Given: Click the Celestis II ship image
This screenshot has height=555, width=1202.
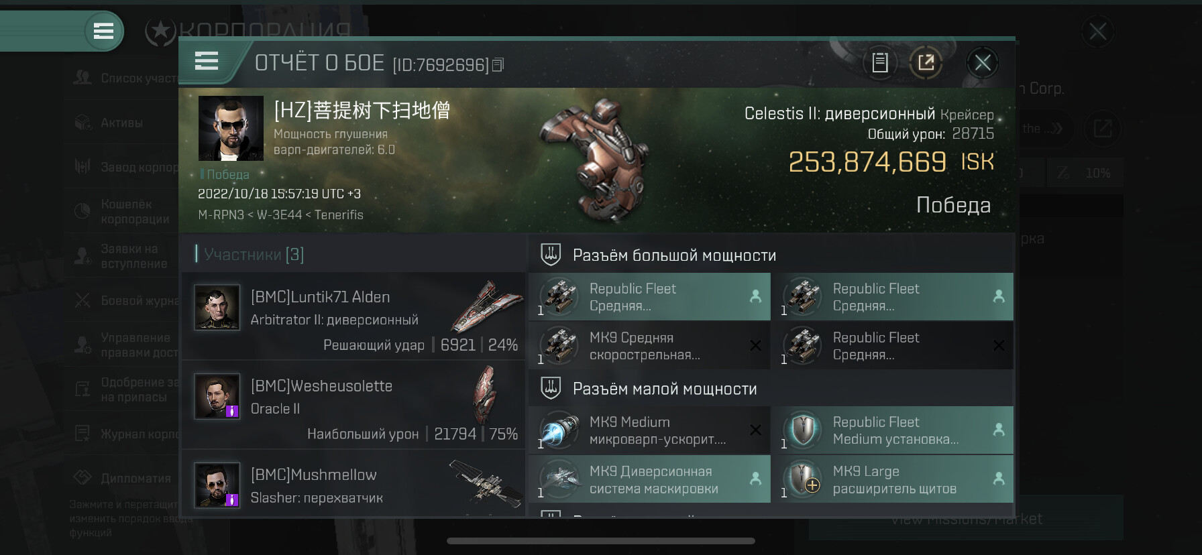Looking at the screenshot, I should pos(594,161).
